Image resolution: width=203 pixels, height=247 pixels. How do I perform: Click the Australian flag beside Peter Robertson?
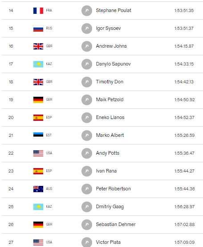pos(38,189)
